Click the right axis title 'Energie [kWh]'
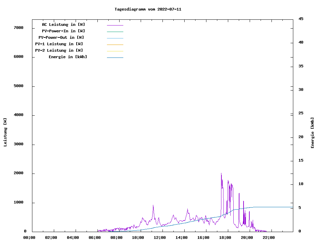327x245 pixels. pyautogui.click(x=312, y=133)
